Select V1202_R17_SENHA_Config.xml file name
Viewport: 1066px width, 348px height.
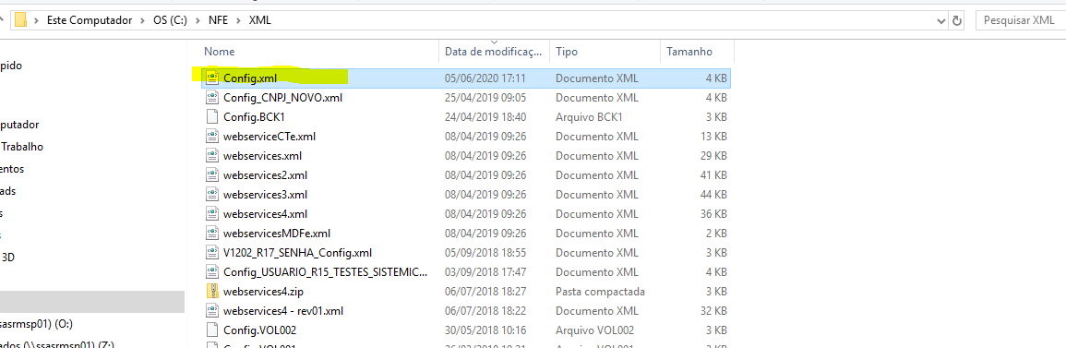[298, 253]
